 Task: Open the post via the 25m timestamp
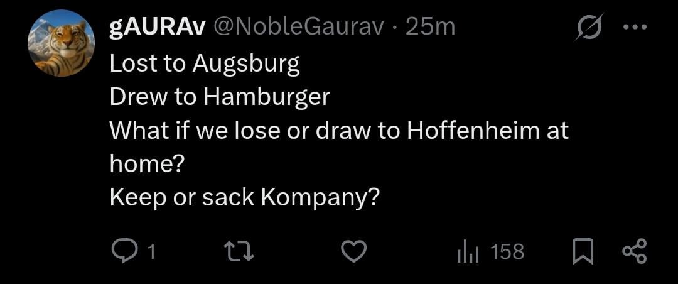430,27
